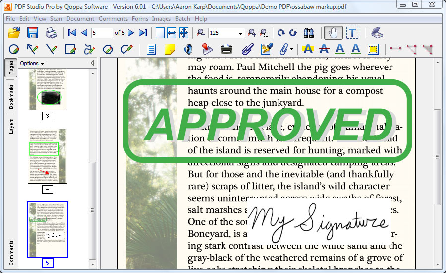
Task: Open the Scan menu
Action: point(56,19)
